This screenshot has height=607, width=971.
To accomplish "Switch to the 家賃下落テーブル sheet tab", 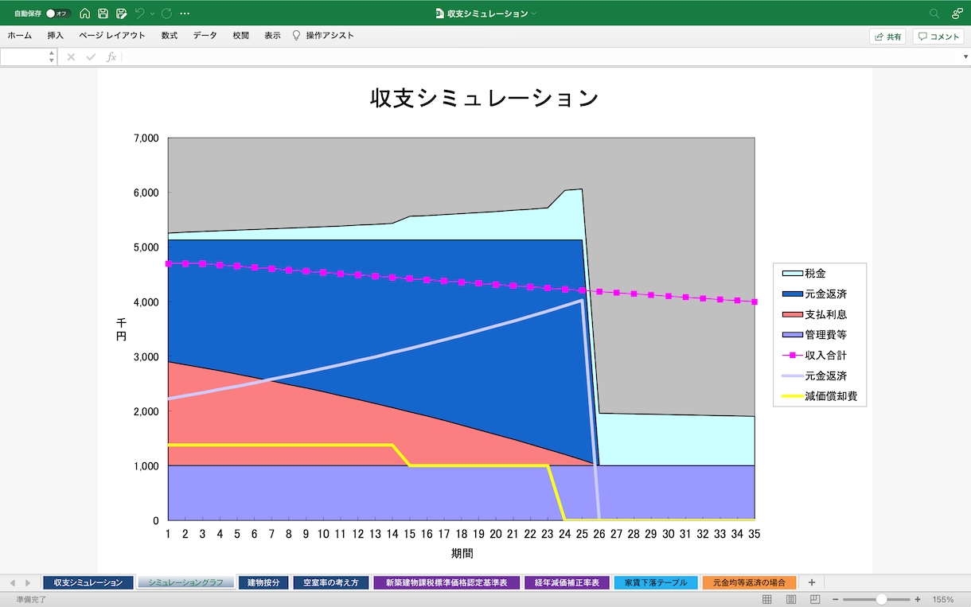I will (x=656, y=583).
